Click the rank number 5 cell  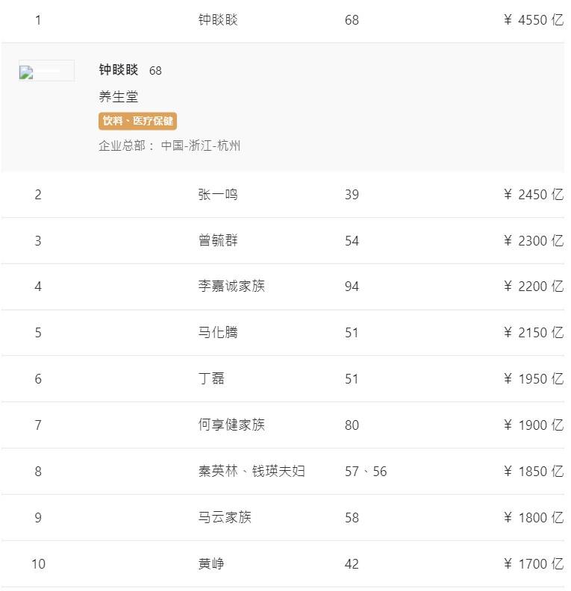tap(38, 333)
